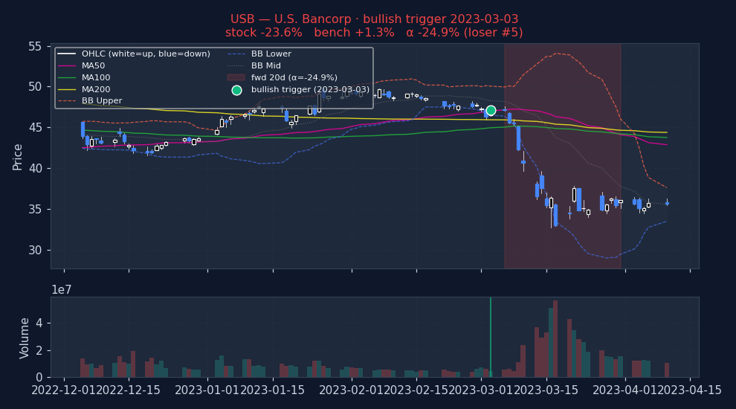Viewport: 736px width, 409px height.
Task: Click the yellow MA200 legend line
Action: click(67, 90)
